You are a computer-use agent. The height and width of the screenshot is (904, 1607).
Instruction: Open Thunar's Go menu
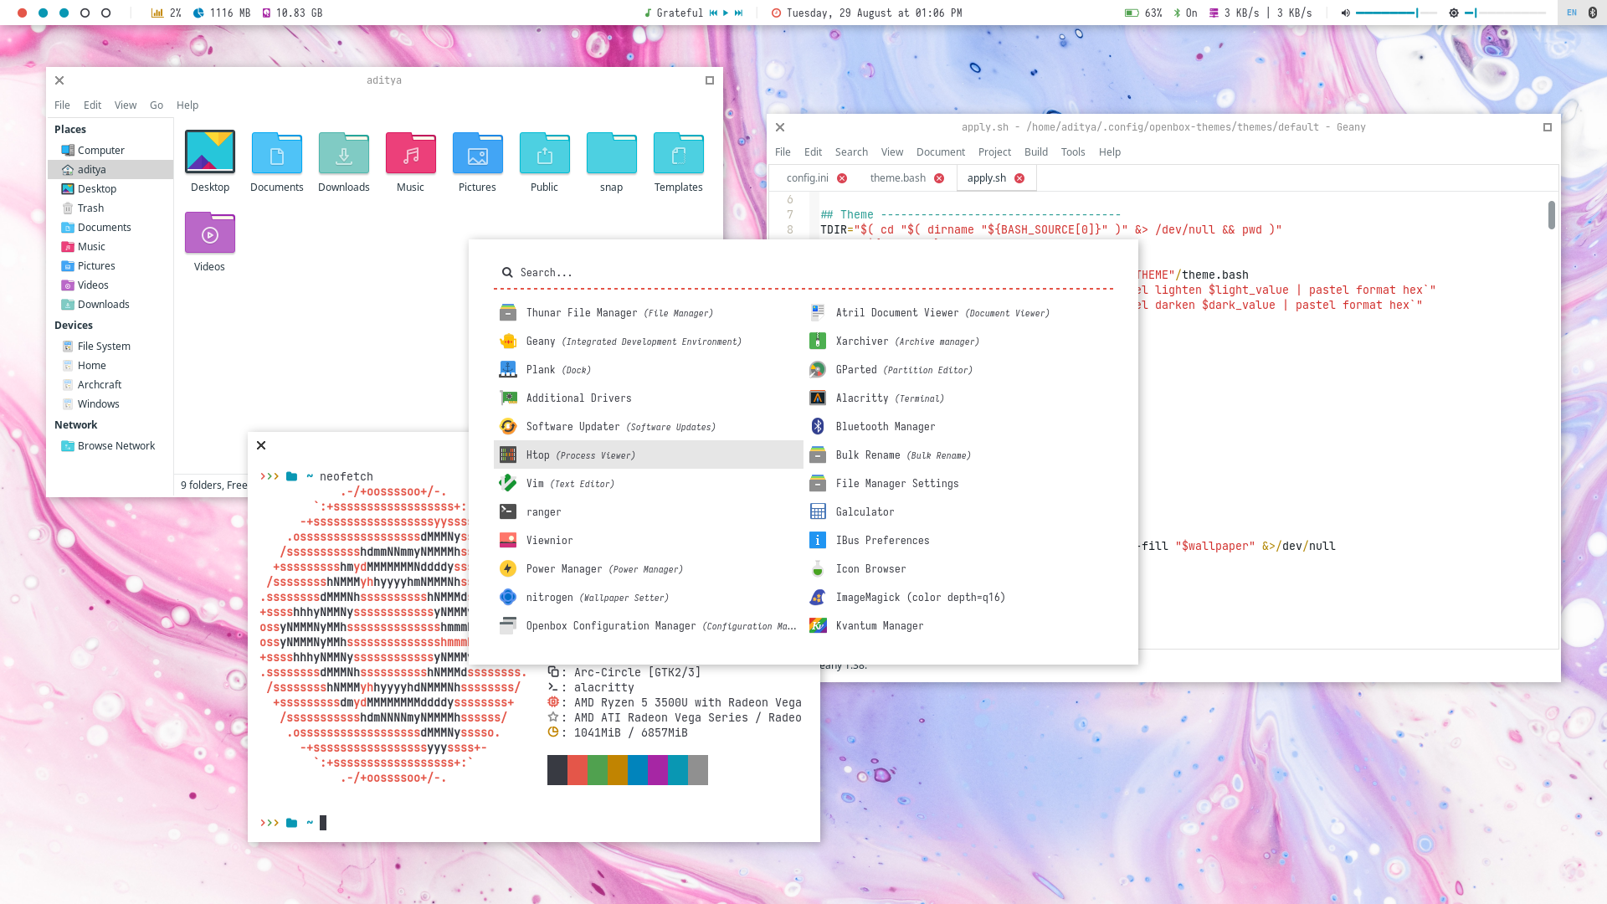coord(156,105)
